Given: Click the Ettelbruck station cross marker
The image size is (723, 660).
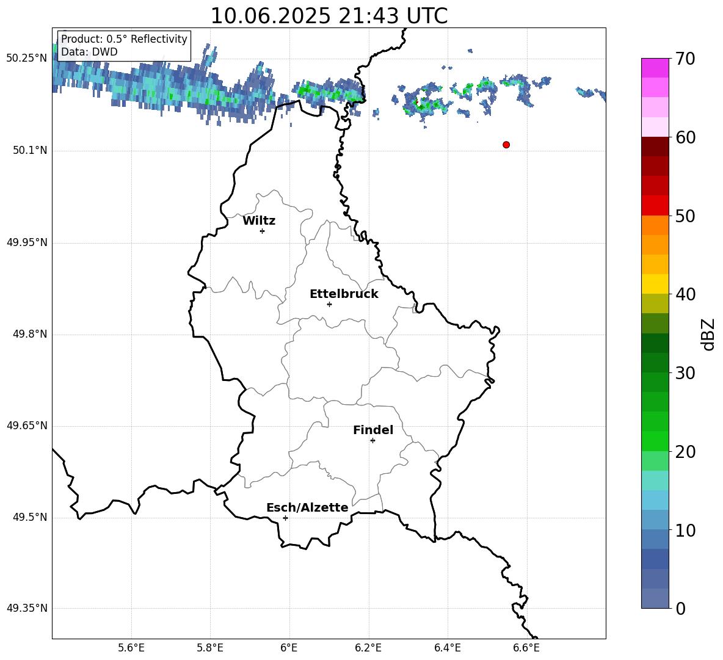Looking at the screenshot, I should pos(329,304).
